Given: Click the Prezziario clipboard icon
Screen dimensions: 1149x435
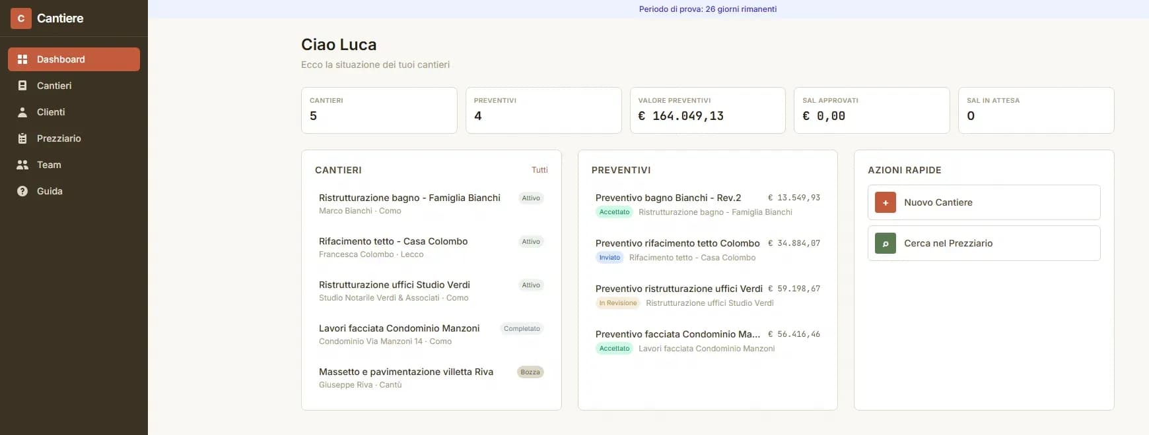Looking at the screenshot, I should [x=22, y=138].
